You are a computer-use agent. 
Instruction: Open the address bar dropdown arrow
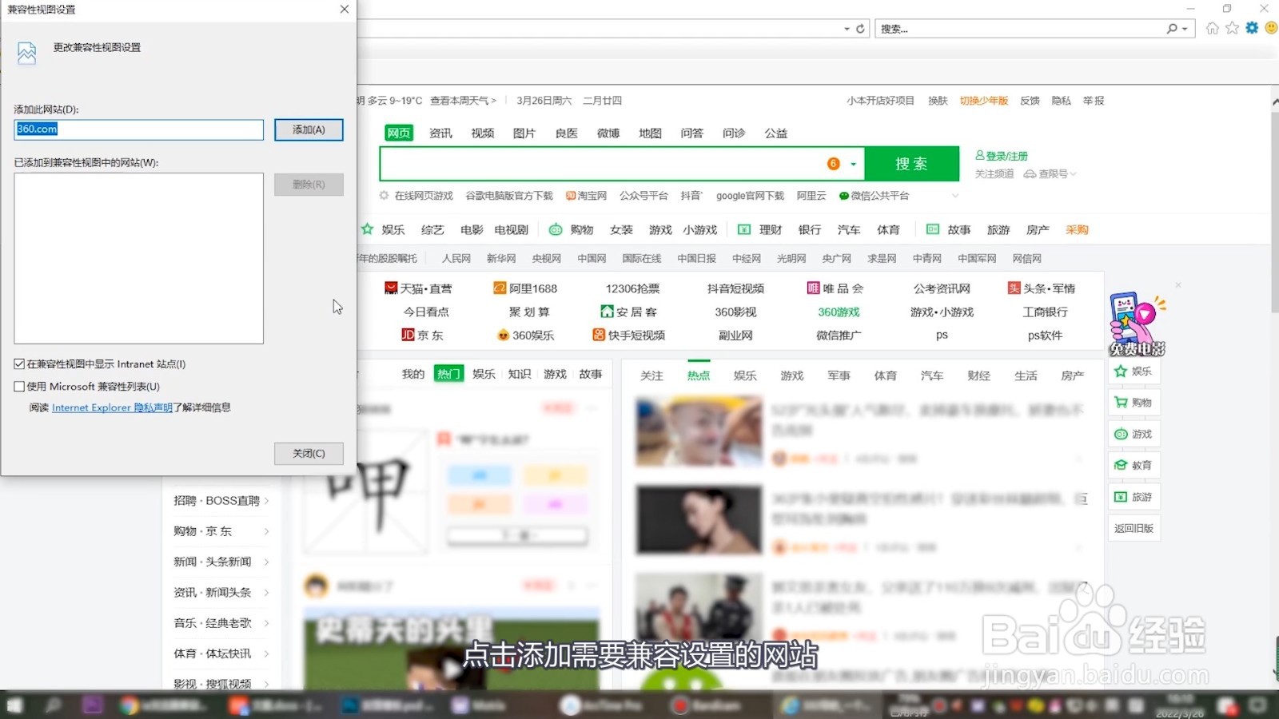847,29
